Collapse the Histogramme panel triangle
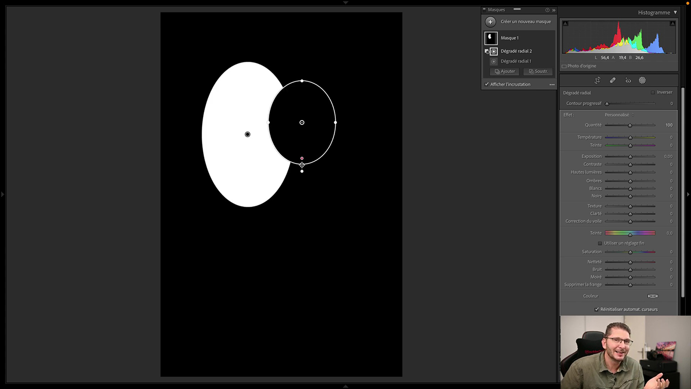 tap(675, 13)
